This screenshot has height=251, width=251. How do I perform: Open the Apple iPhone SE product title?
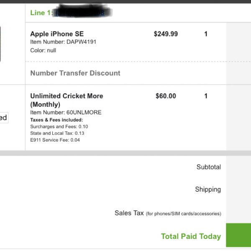click(57, 34)
